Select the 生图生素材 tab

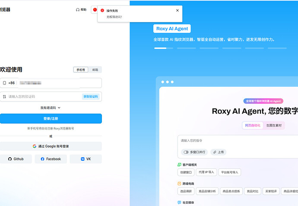click(x=274, y=125)
